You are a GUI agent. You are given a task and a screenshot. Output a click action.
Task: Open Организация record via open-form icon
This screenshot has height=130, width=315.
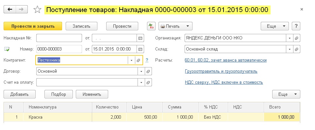tap(296, 38)
